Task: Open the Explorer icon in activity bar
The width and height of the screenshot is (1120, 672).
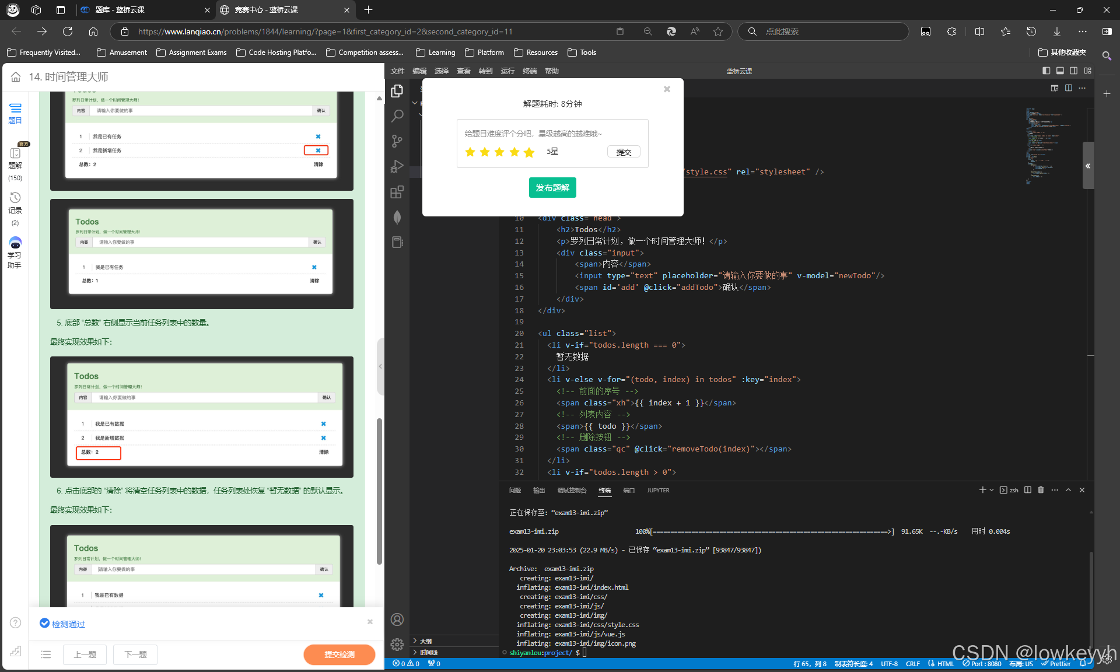Action: pyautogui.click(x=397, y=91)
